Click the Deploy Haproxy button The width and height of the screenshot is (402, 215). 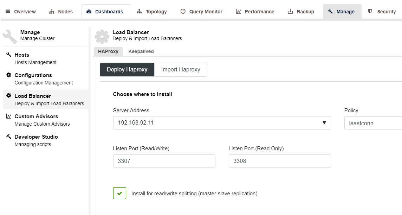tap(127, 70)
